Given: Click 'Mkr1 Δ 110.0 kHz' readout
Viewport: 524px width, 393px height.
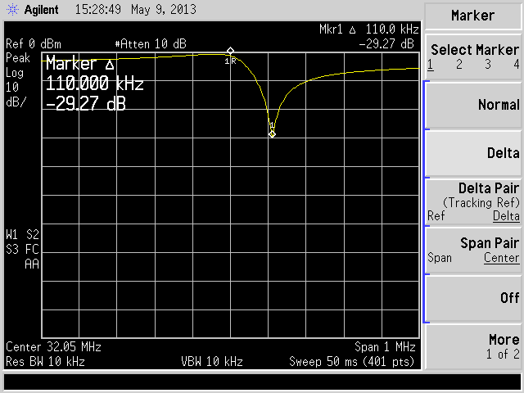Looking at the screenshot, I should point(369,29).
